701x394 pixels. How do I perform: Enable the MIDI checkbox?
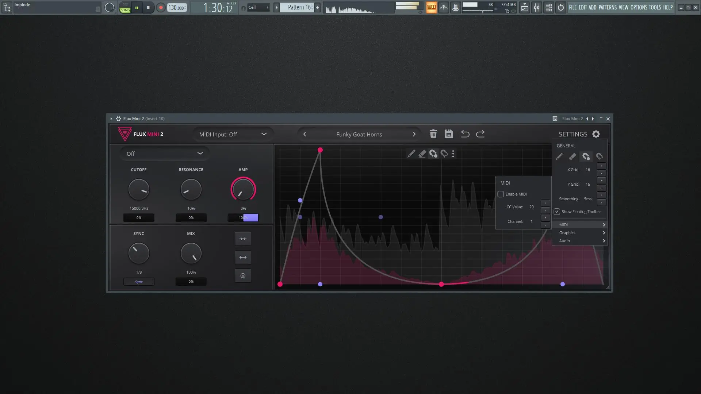(x=501, y=194)
